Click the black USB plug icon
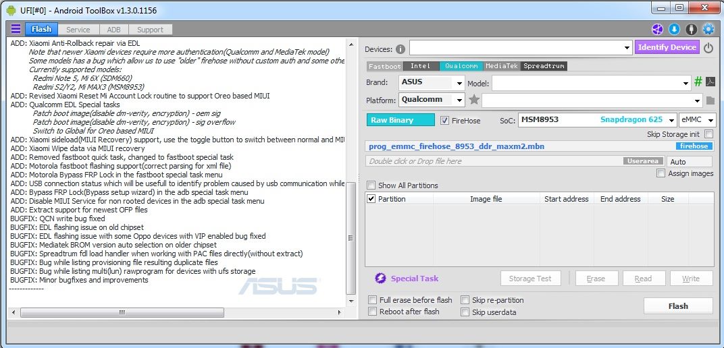 click(691, 30)
